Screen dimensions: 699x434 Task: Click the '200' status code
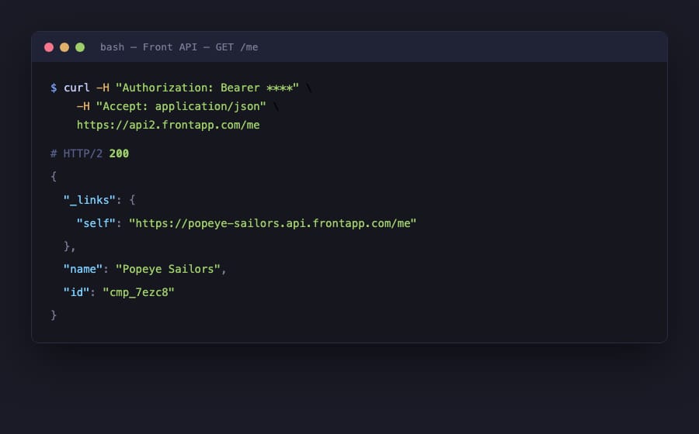pos(119,153)
